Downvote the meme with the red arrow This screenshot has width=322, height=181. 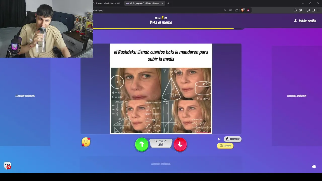(180, 144)
